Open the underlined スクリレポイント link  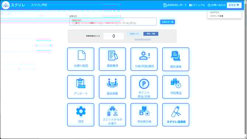143,39
